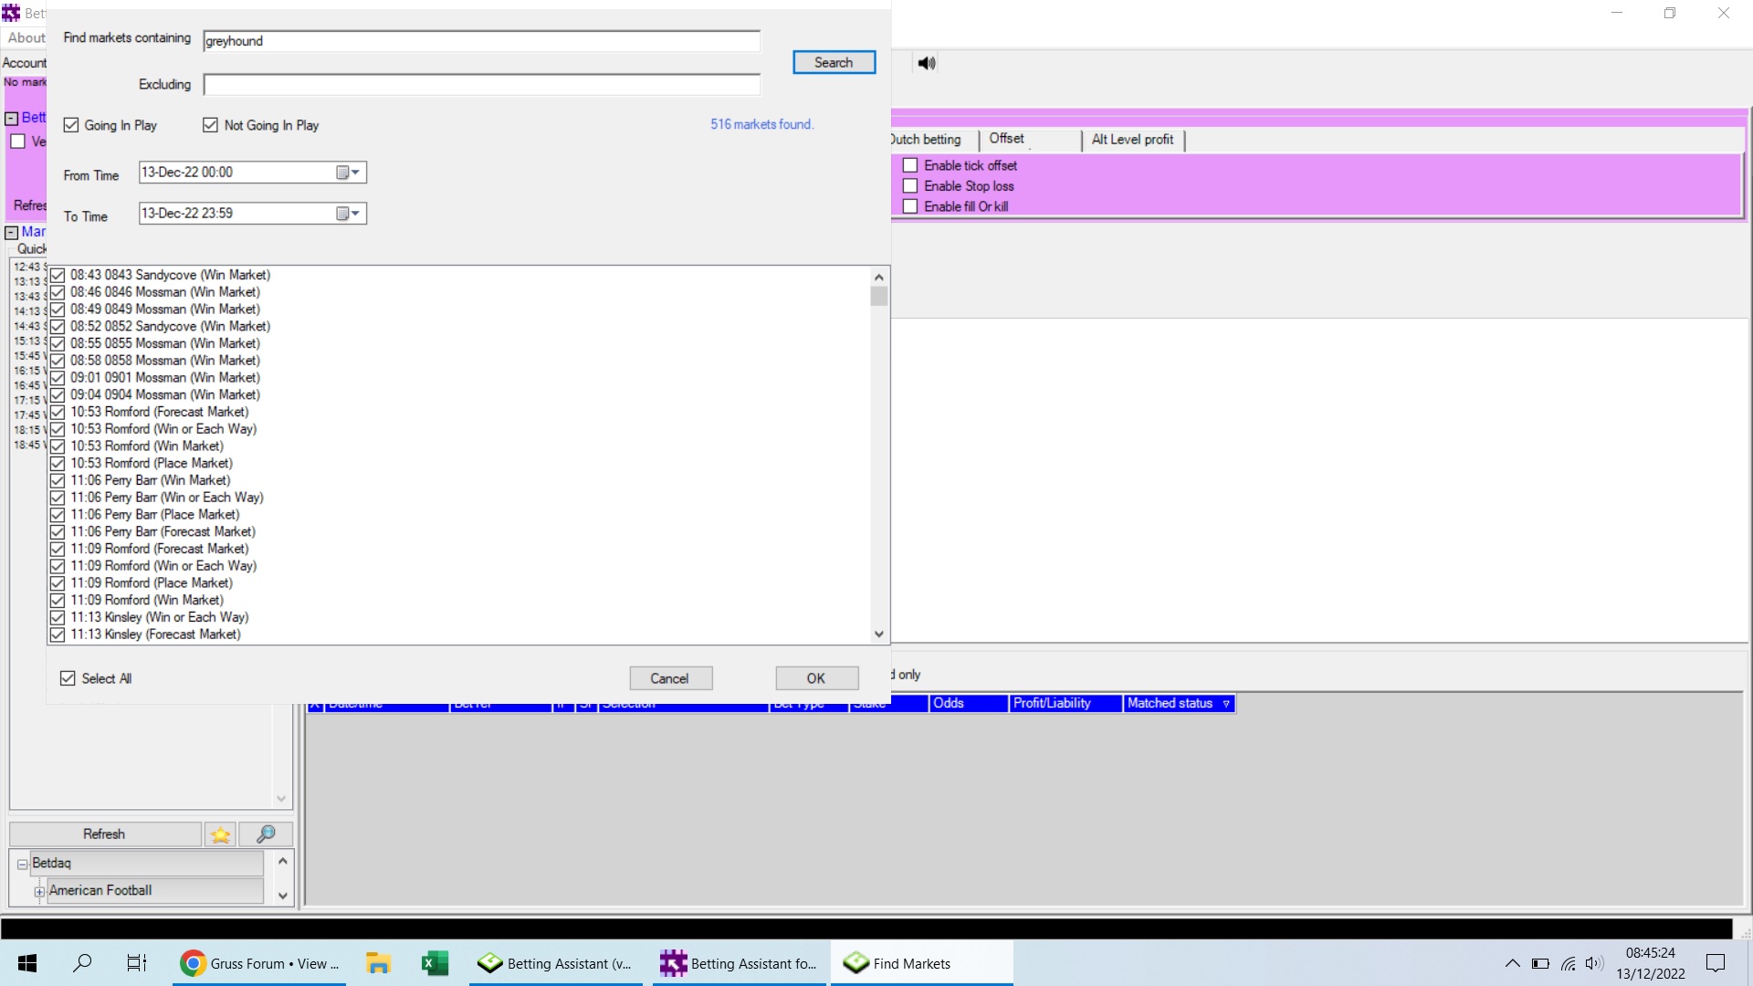Click the Betdaq tree node expander
This screenshot has width=1753, height=986.
point(22,863)
